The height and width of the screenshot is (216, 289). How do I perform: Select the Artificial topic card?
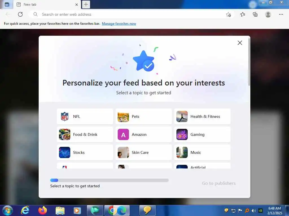coord(202,166)
